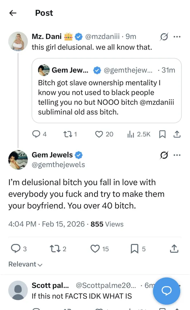Image resolution: width=190 pixels, height=310 pixels.
Task: Tap the reply icon on the quoted tweet
Action: pos(37,134)
